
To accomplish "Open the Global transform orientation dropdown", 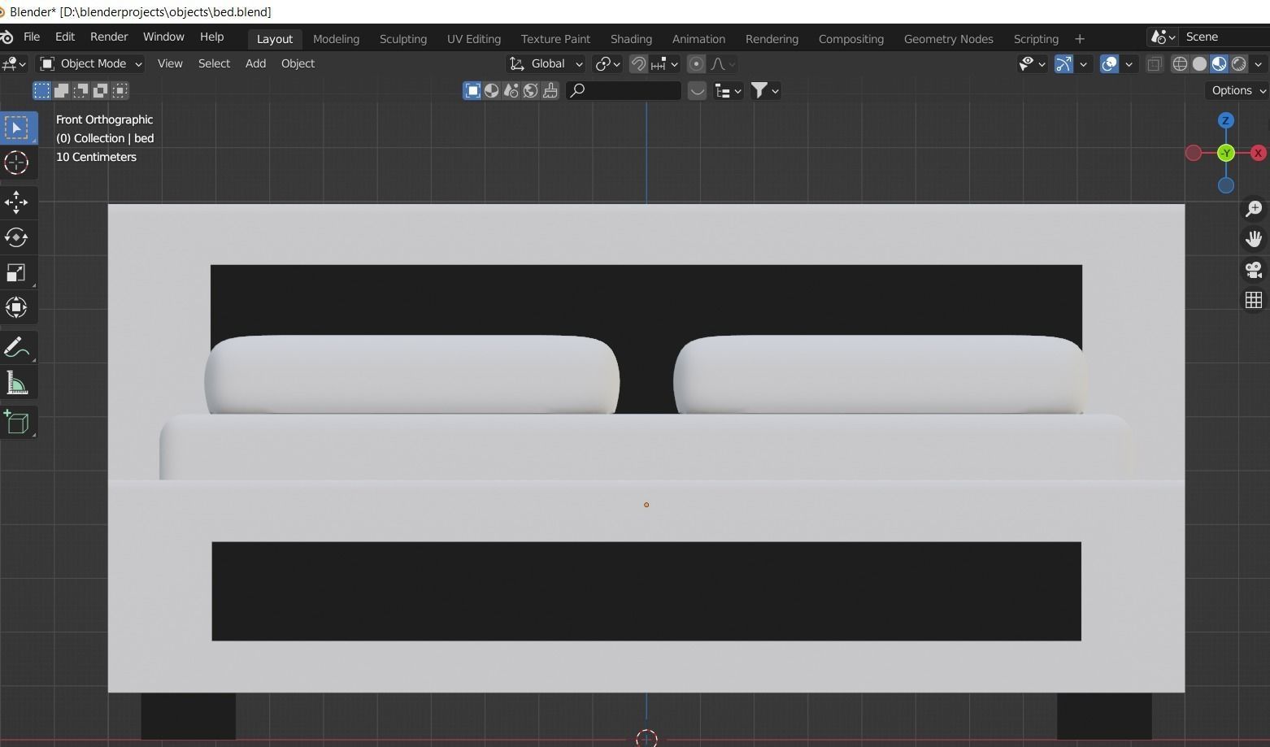I will (x=546, y=63).
